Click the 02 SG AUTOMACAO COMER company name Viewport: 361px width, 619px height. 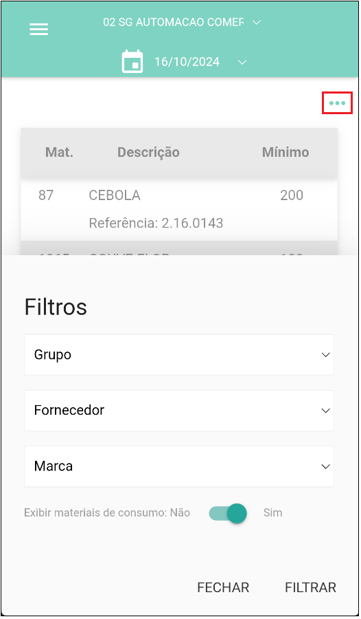pyautogui.click(x=174, y=22)
